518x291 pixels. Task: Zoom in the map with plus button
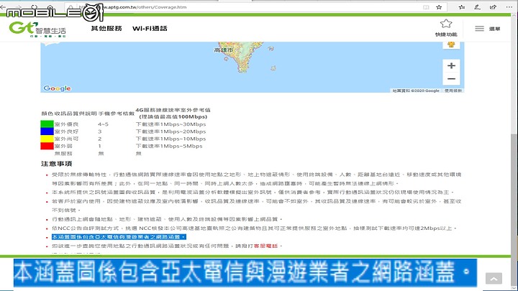[451, 65]
